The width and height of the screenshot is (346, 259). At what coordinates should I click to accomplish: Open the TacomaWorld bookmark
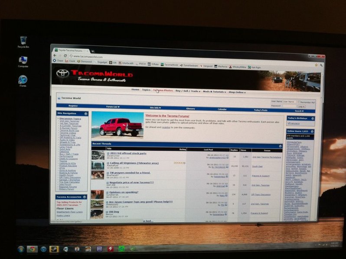(169, 65)
